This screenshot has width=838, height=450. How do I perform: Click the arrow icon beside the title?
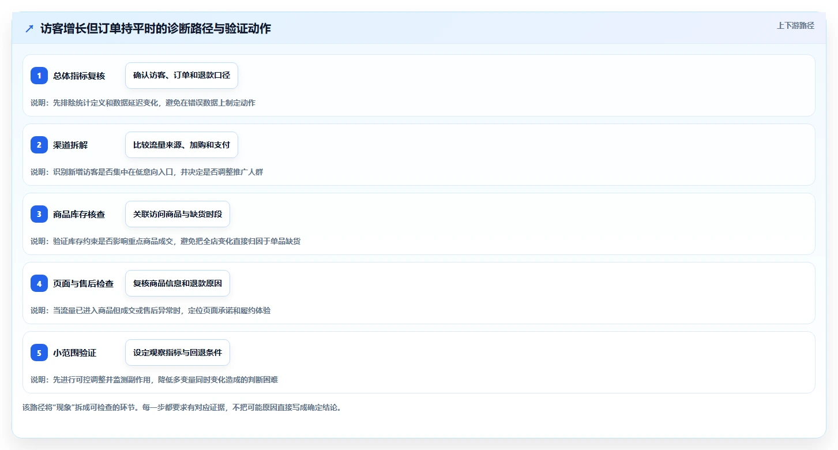[29, 28]
